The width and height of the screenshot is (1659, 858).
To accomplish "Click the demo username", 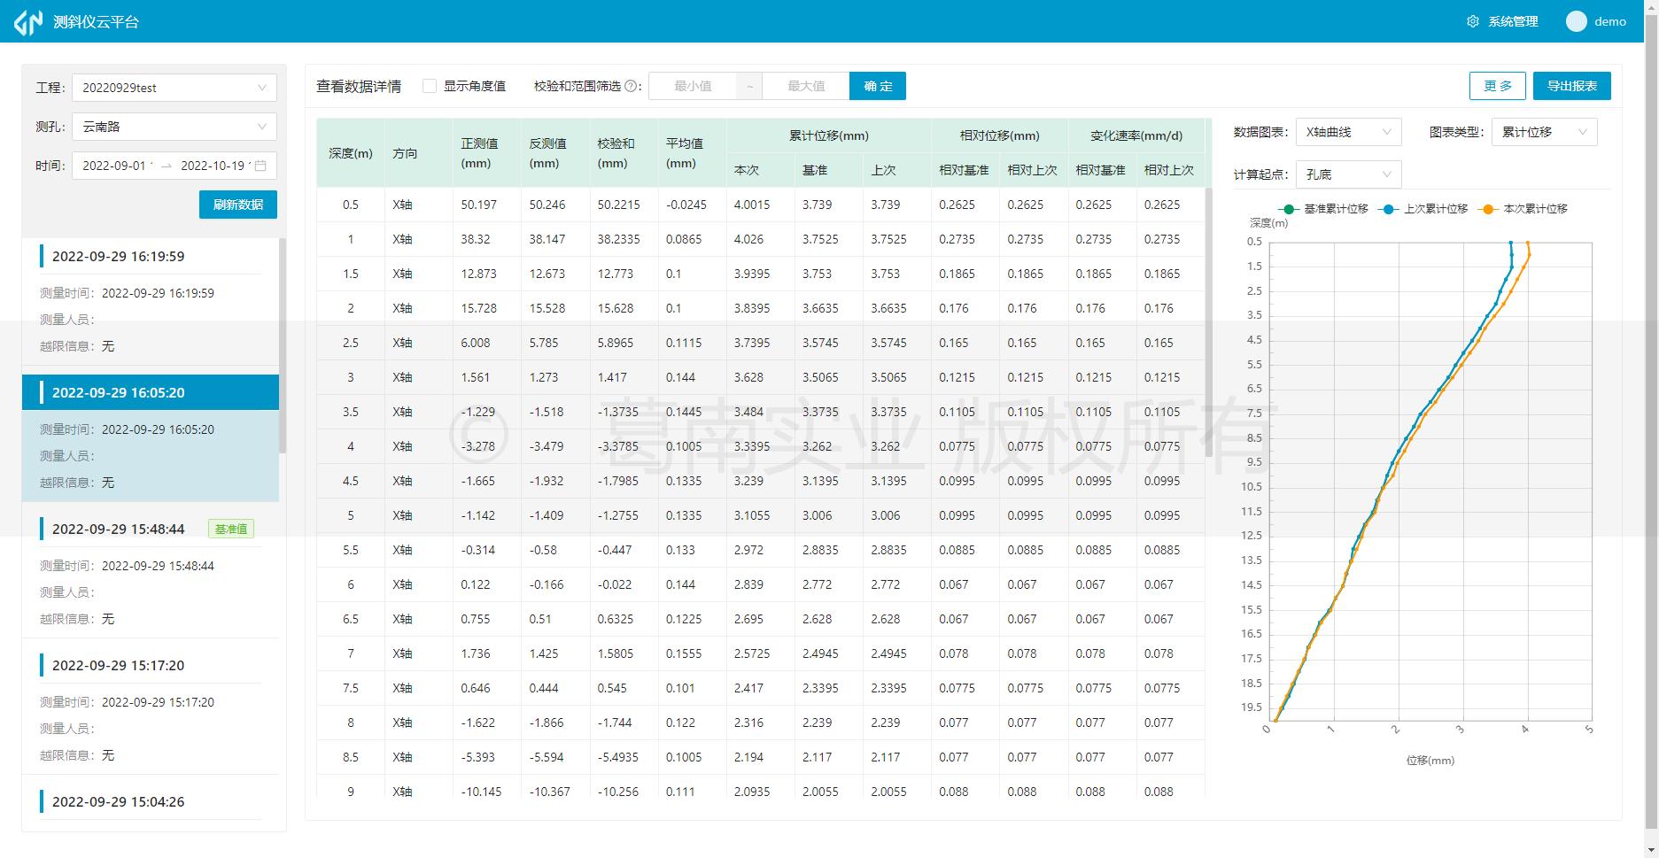I will (x=1610, y=21).
